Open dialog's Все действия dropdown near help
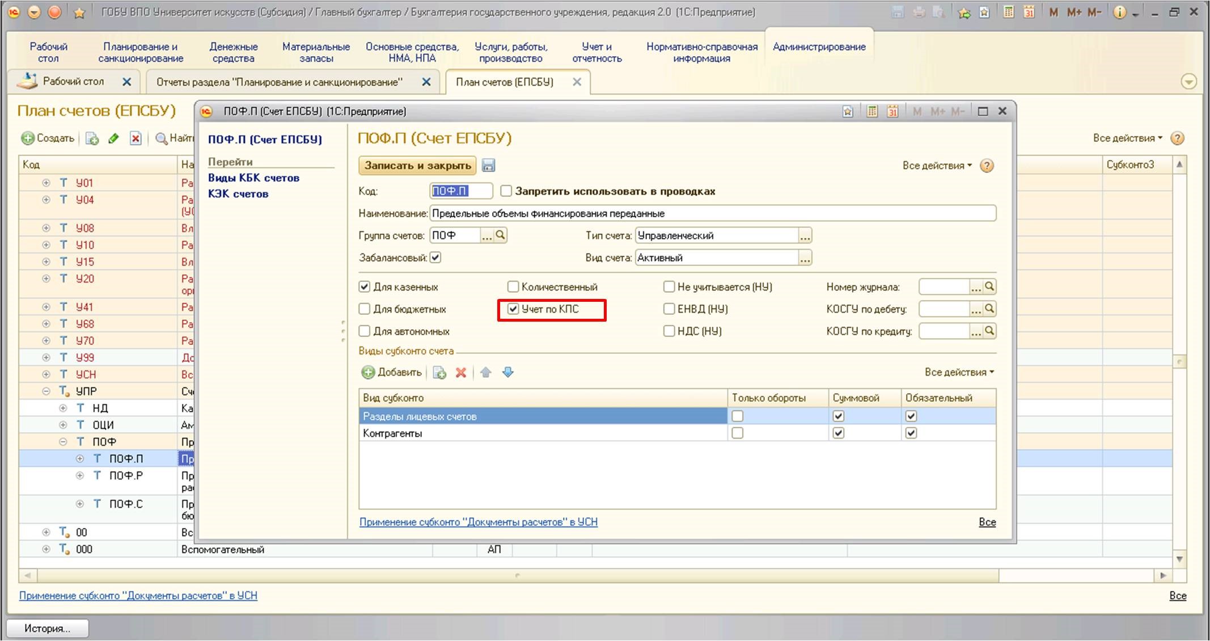This screenshot has width=1210, height=641. [x=937, y=166]
